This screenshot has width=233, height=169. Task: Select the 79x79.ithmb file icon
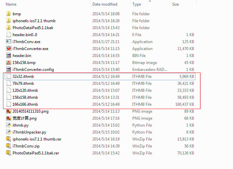9,84
